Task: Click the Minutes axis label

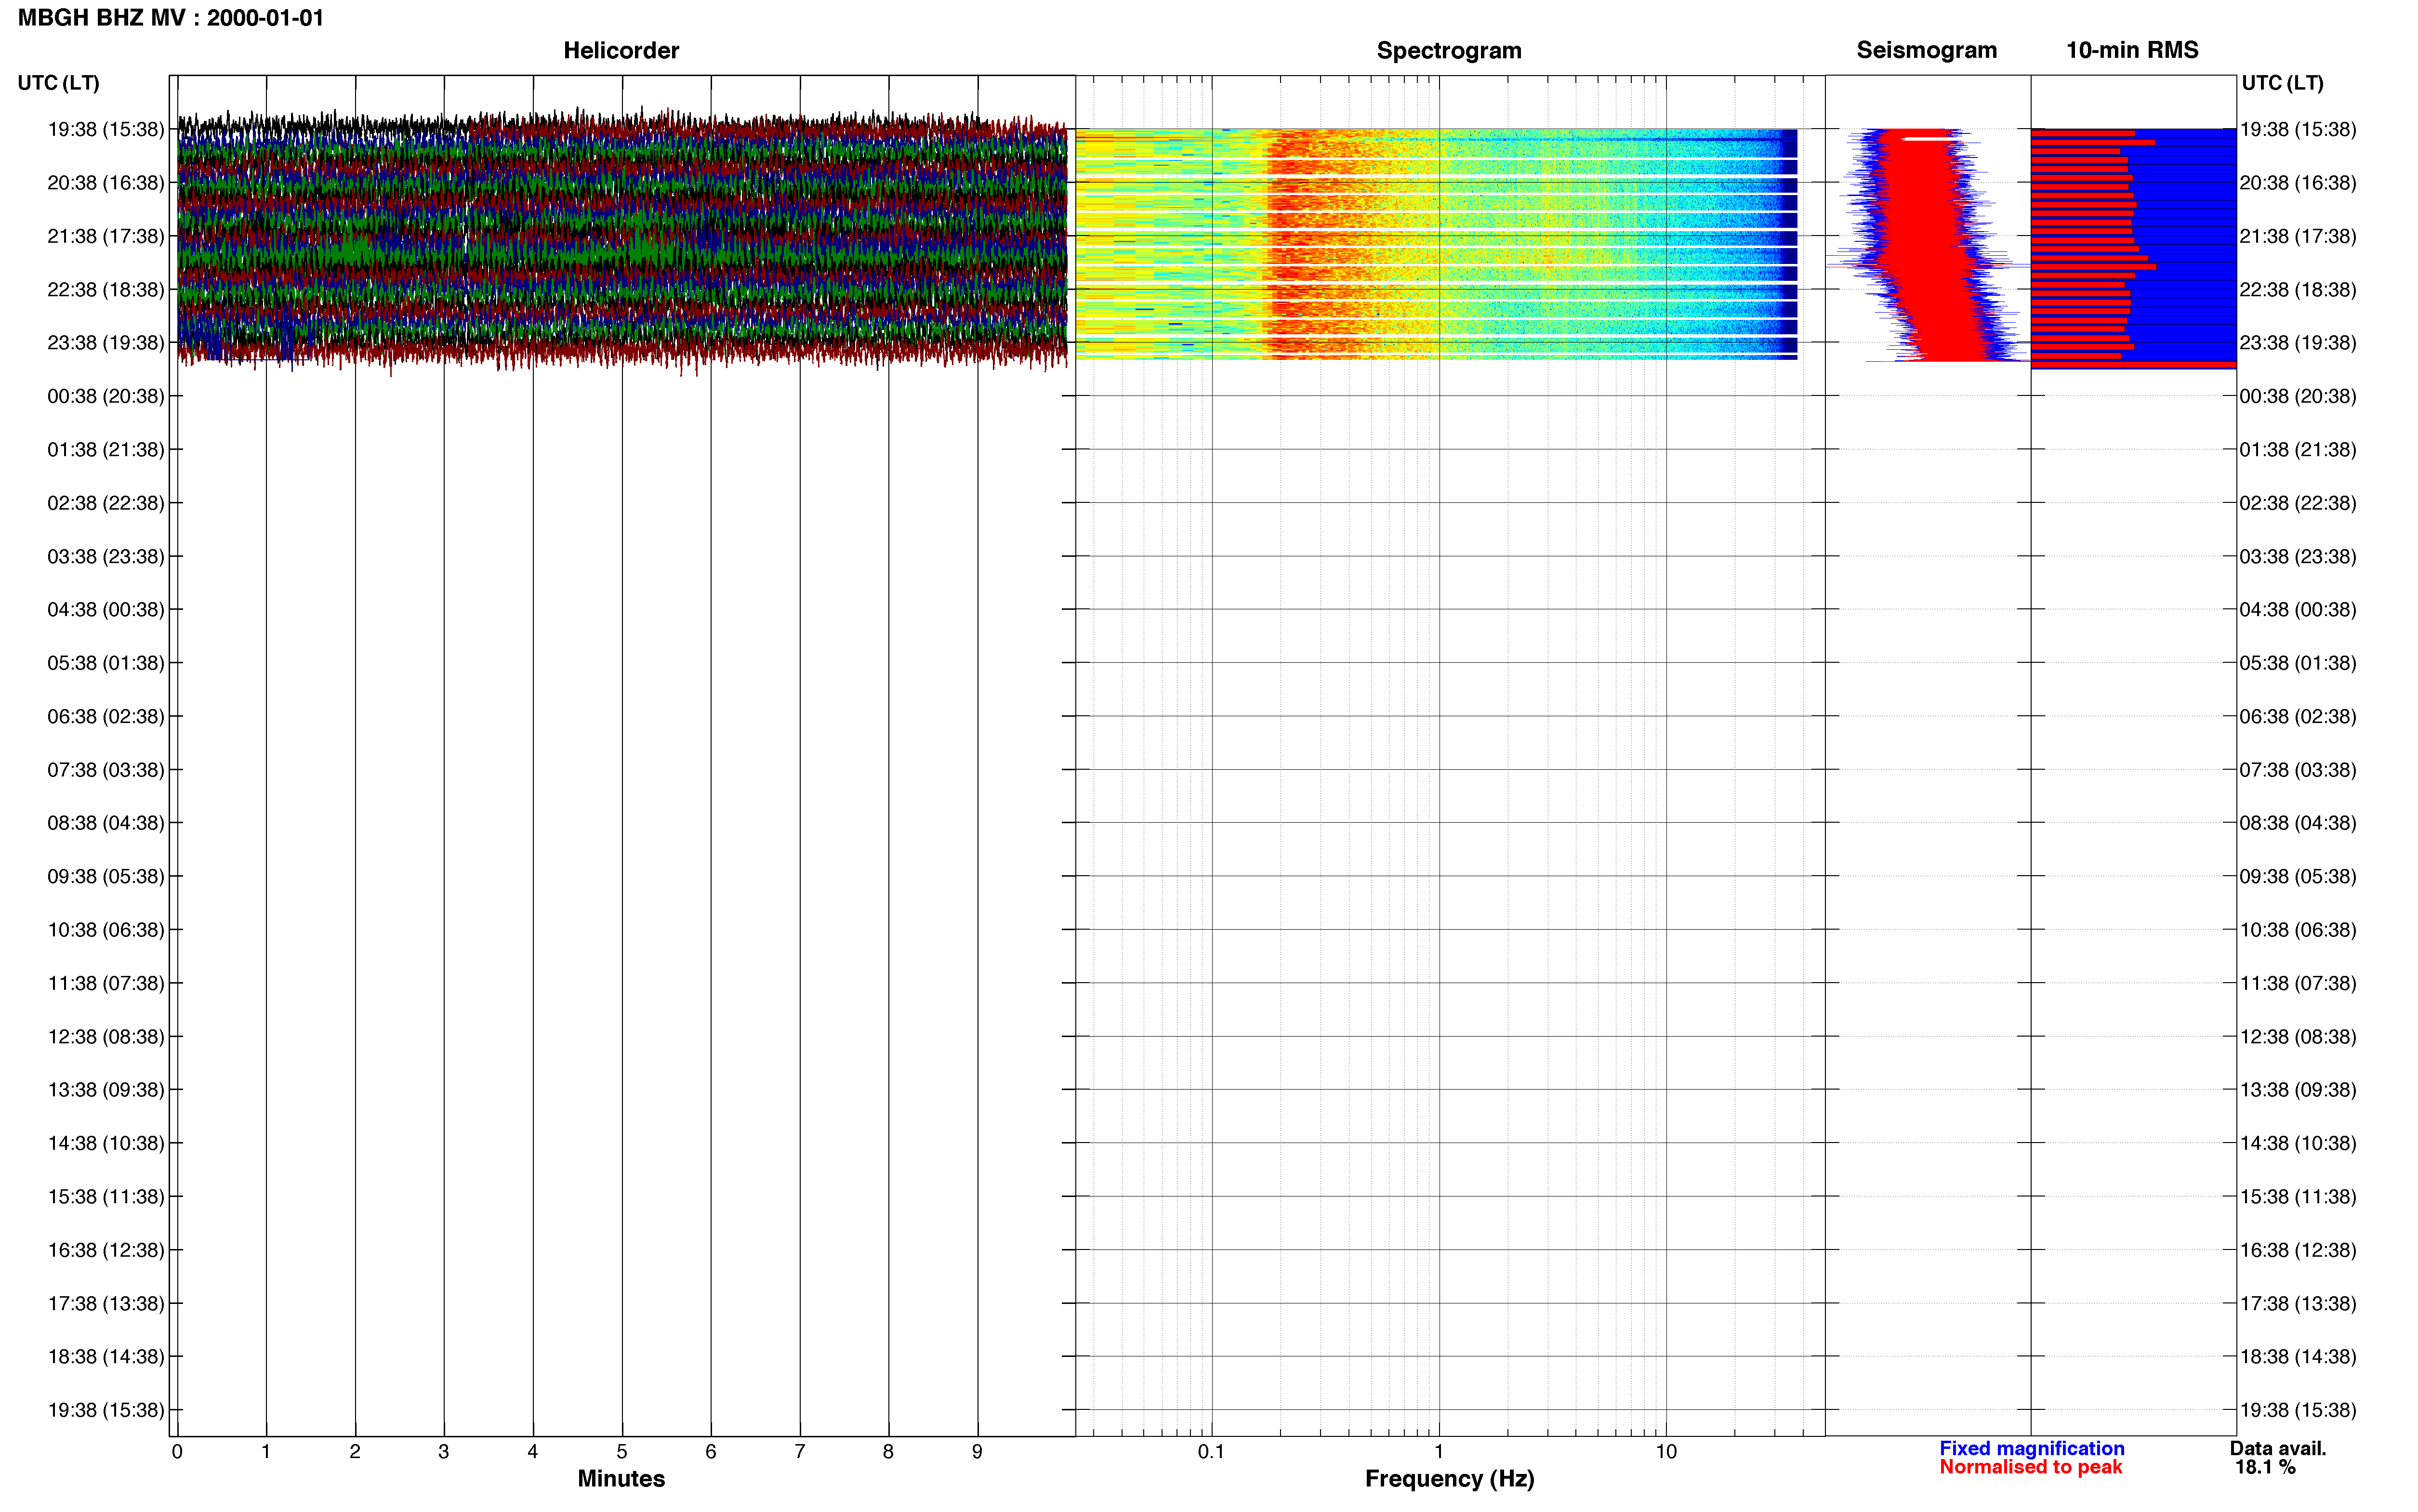Action: [621, 1478]
